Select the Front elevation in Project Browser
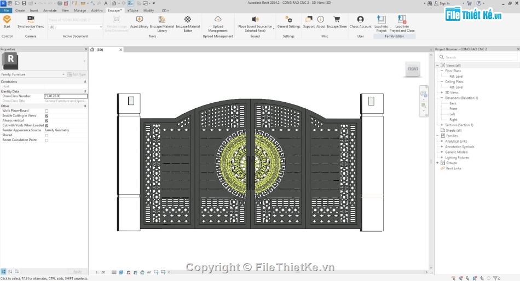 coord(453,109)
